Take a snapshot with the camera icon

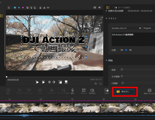pos(95,8)
